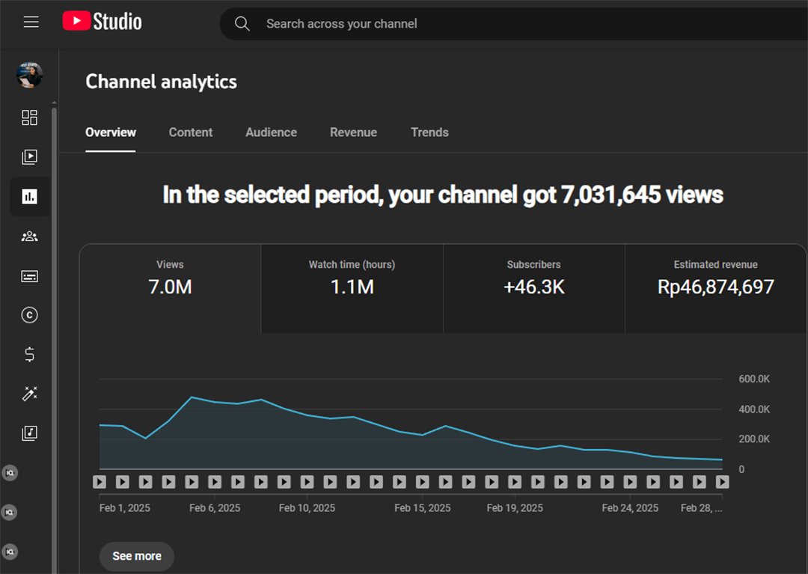Click the search magnifier icon
808x574 pixels.
pyautogui.click(x=242, y=23)
